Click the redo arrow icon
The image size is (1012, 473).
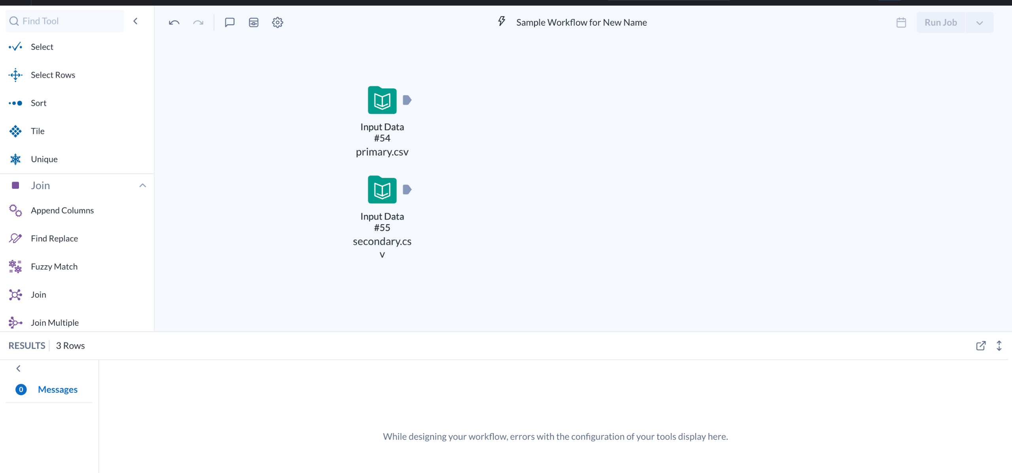(x=198, y=23)
